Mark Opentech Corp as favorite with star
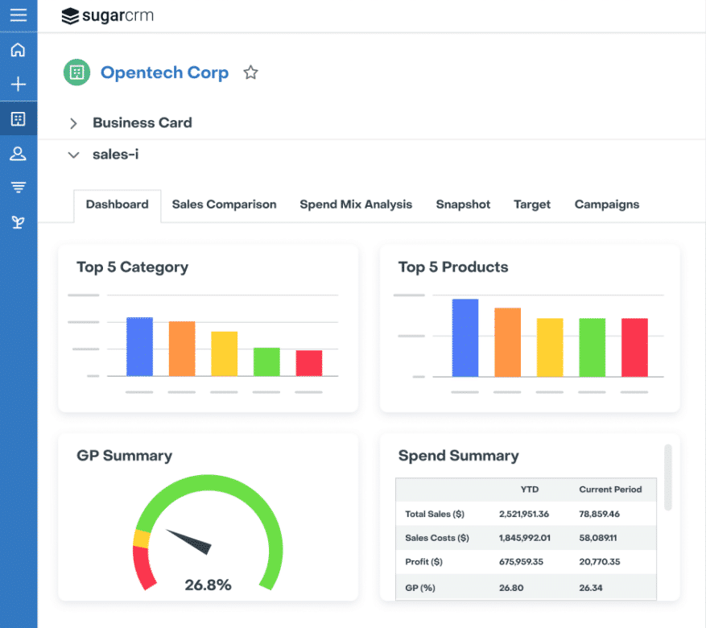The image size is (706, 628). tap(251, 72)
